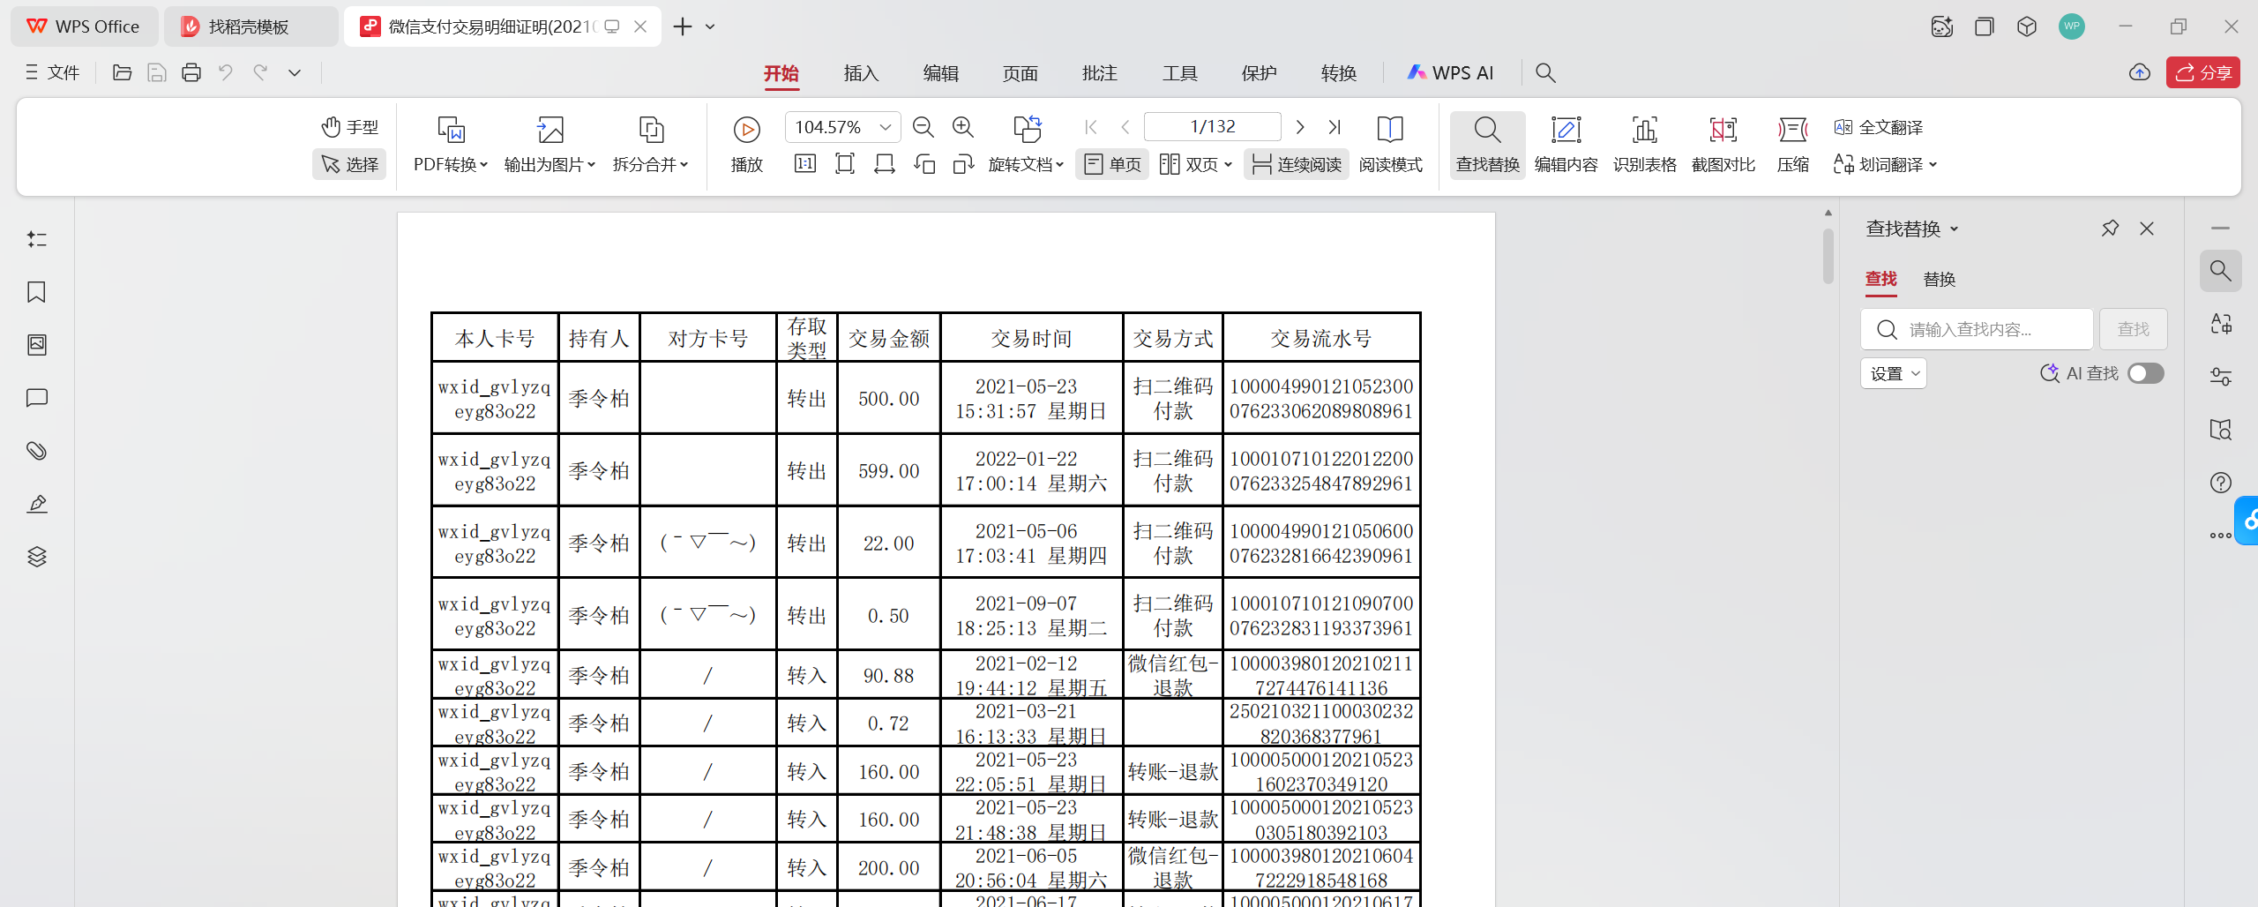The width and height of the screenshot is (2258, 907).
Task: Go to next page arrow
Action: pyautogui.click(x=1299, y=127)
